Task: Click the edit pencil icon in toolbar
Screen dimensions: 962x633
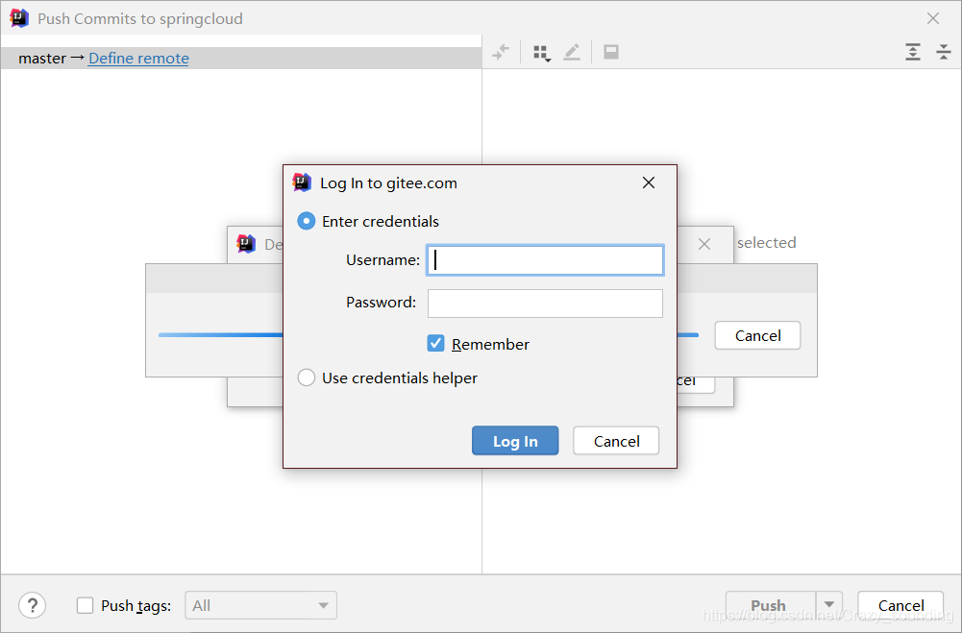Action: 572,52
